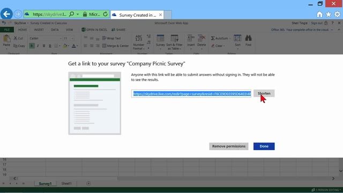Toggle Bold formatting
Screen dimensions: 343x193
(32, 46)
